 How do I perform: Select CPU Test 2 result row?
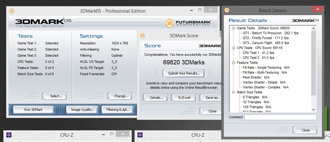click(x=259, y=58)
